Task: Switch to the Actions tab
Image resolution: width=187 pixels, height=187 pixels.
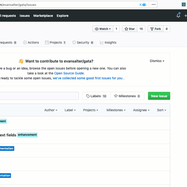Action: pyautogui.click(x=31, y=43)
